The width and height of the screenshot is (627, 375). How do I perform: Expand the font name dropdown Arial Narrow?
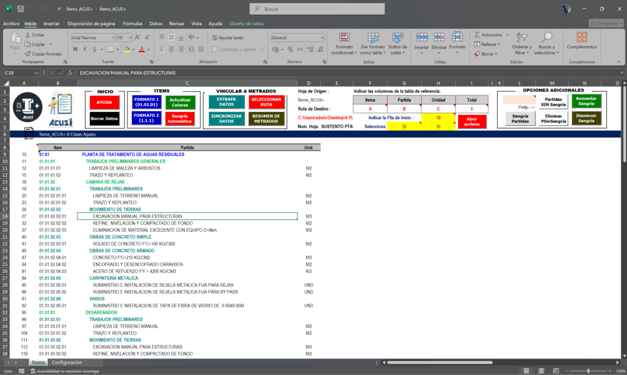coord(113,37)
